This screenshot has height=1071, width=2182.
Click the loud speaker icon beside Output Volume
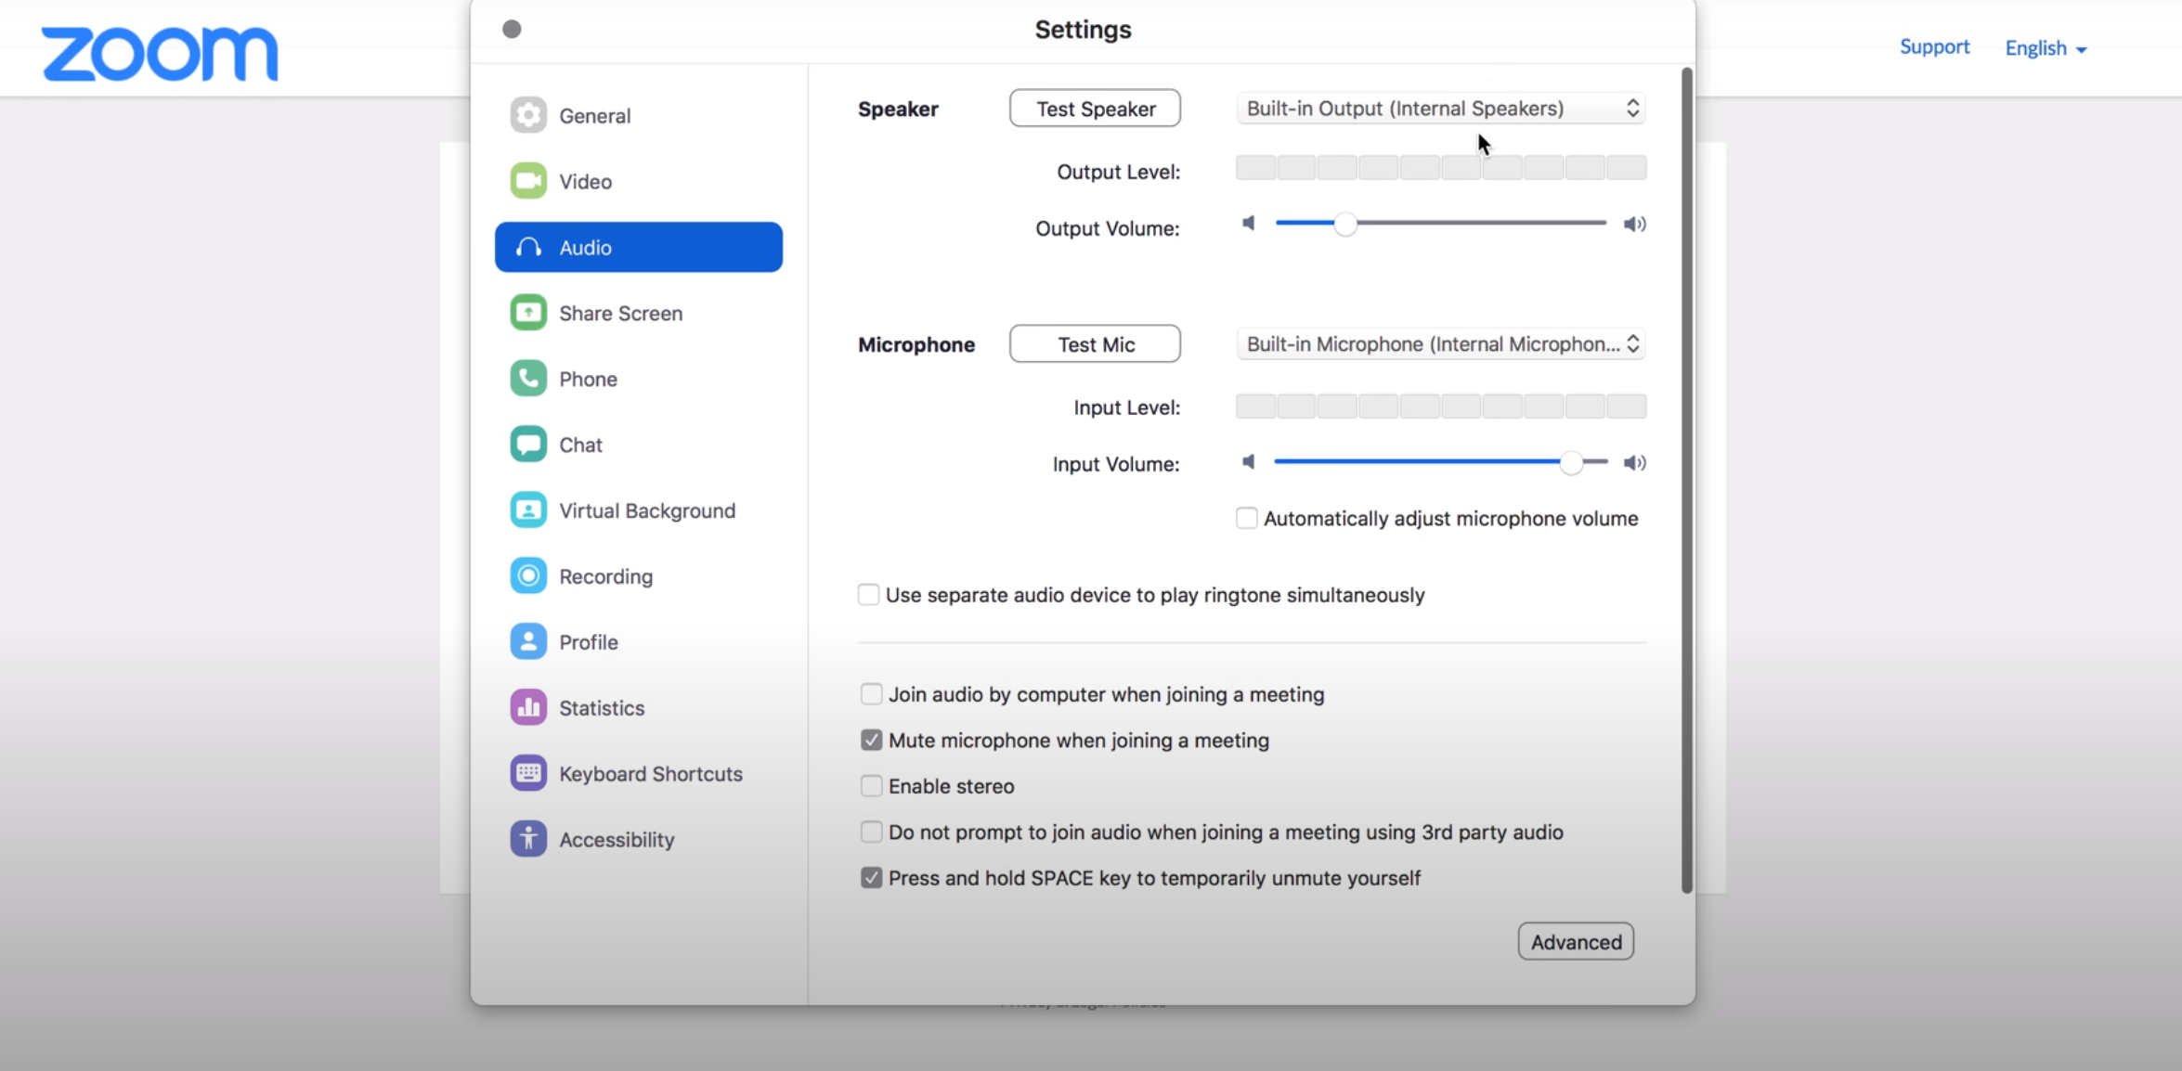coord(1634,224)
